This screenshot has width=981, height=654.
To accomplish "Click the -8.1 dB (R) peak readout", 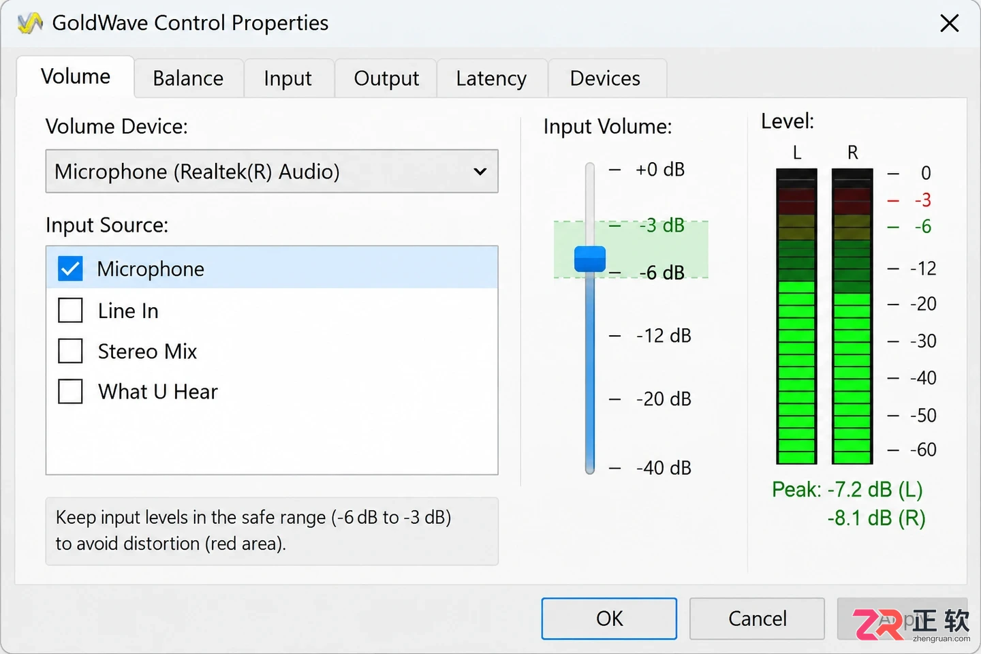I will 876,518.
